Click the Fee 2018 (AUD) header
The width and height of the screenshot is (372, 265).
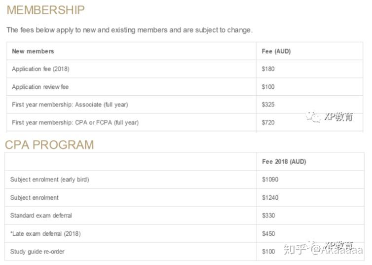[284, 162]
